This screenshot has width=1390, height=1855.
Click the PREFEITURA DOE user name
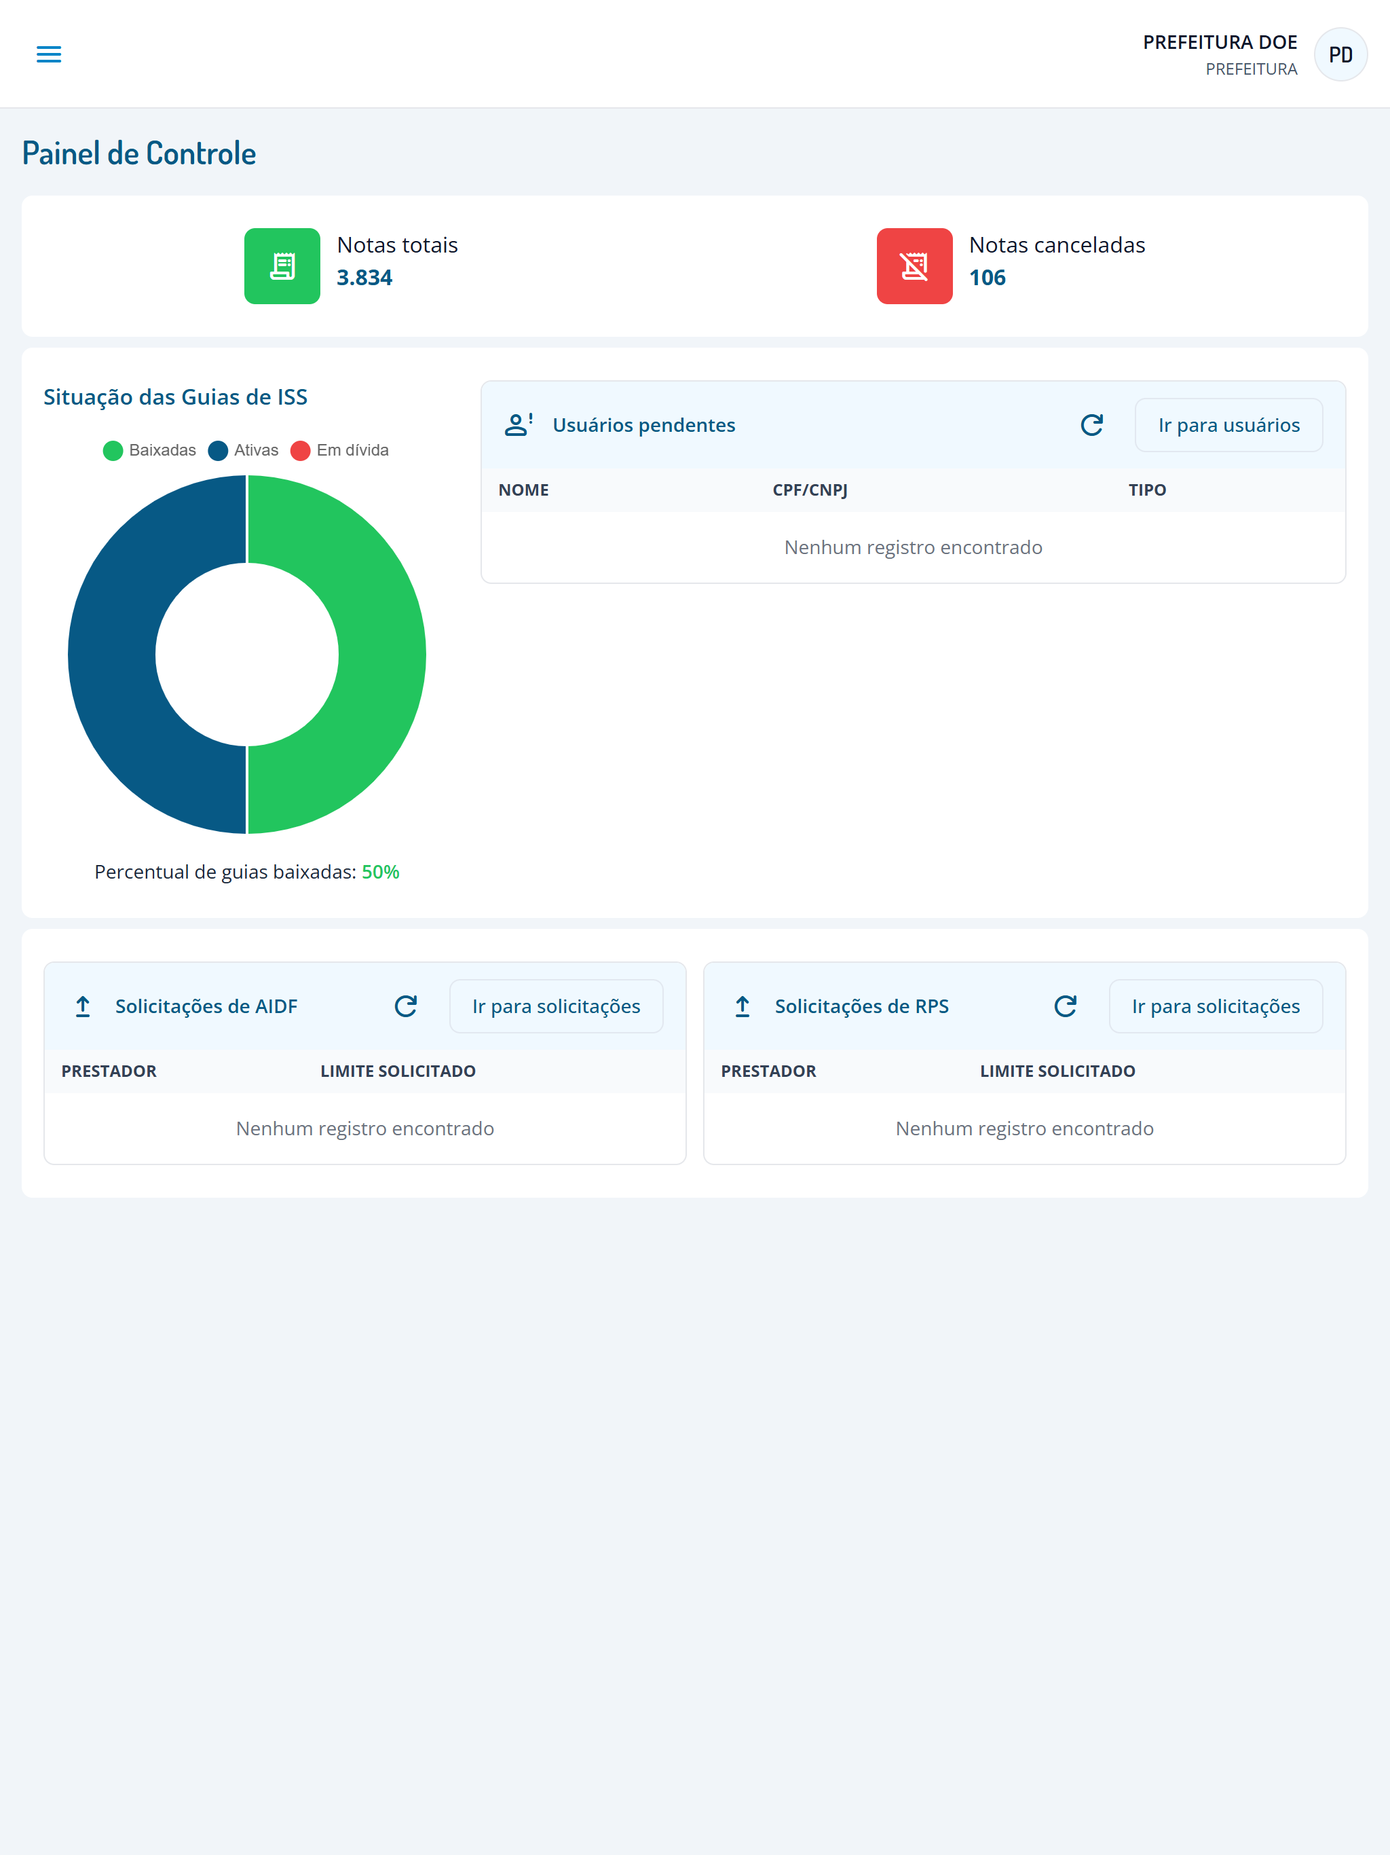1220,42
